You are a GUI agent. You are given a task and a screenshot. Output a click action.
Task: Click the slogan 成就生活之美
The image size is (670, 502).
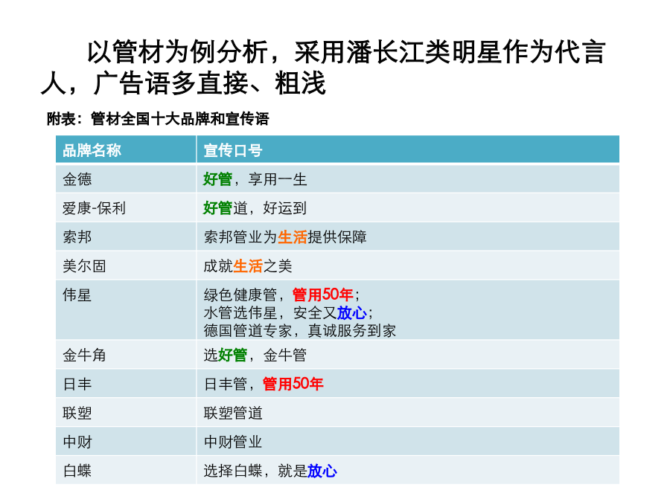click(248, 266)
